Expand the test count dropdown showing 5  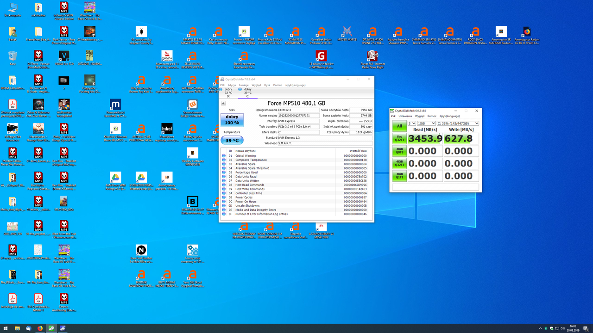[x=412, y=123]
